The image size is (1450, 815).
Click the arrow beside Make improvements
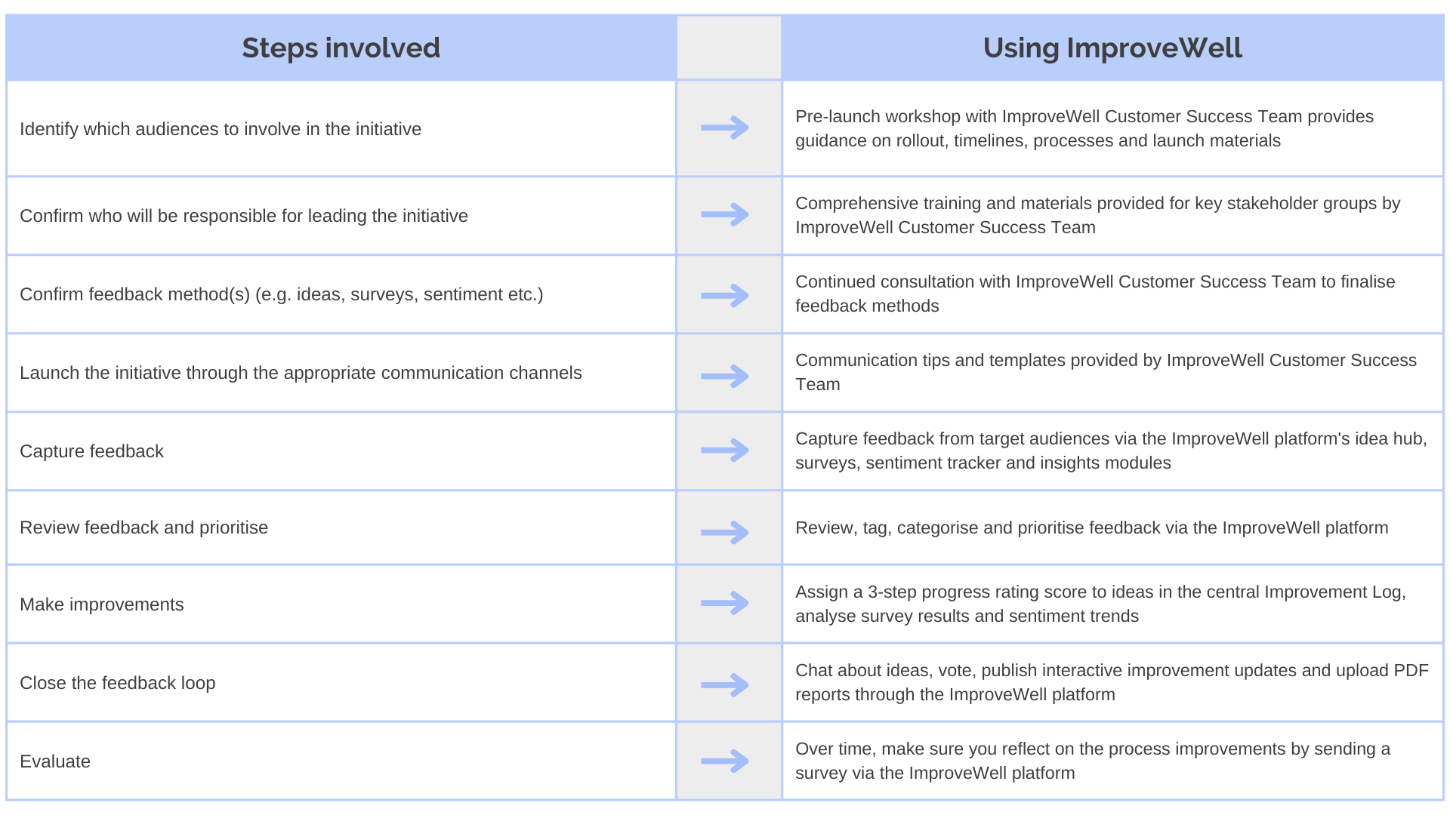coord(725,603)
